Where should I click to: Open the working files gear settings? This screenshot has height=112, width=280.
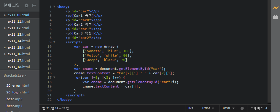tap(26, 6)
